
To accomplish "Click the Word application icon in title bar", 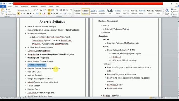I will 1,4.
